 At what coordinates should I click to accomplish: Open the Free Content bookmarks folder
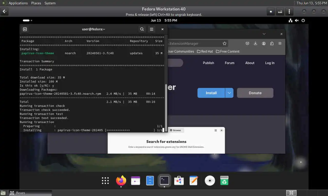(x=228, y=51)
